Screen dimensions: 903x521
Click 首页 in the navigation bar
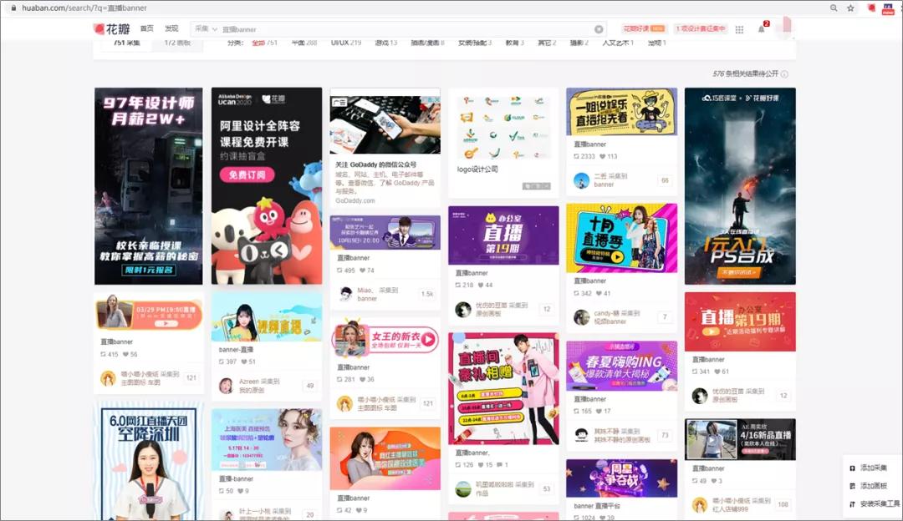(147, 27)
